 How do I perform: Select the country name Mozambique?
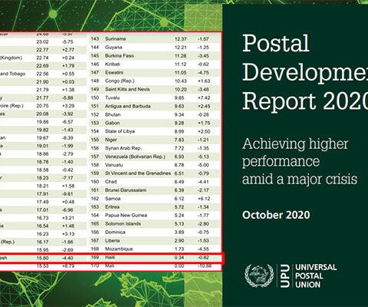click(x=119, y=249)
